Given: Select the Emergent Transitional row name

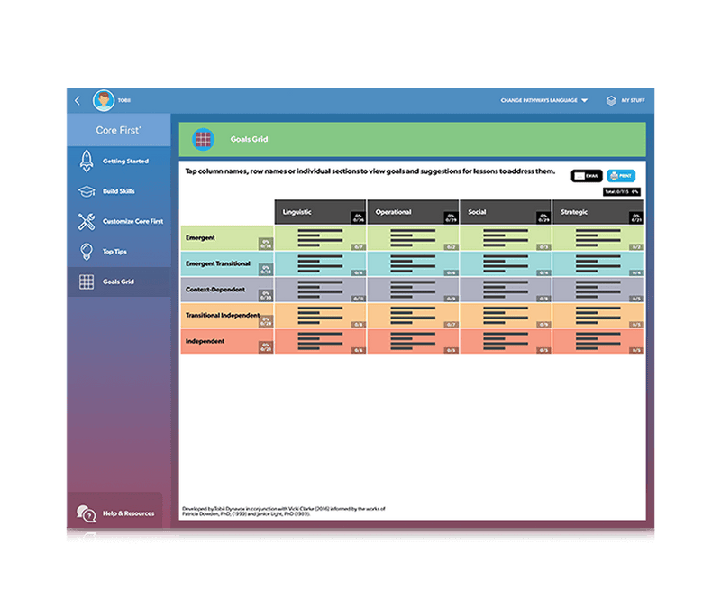Looking at the screenshot, I should [x=227, y=263].
